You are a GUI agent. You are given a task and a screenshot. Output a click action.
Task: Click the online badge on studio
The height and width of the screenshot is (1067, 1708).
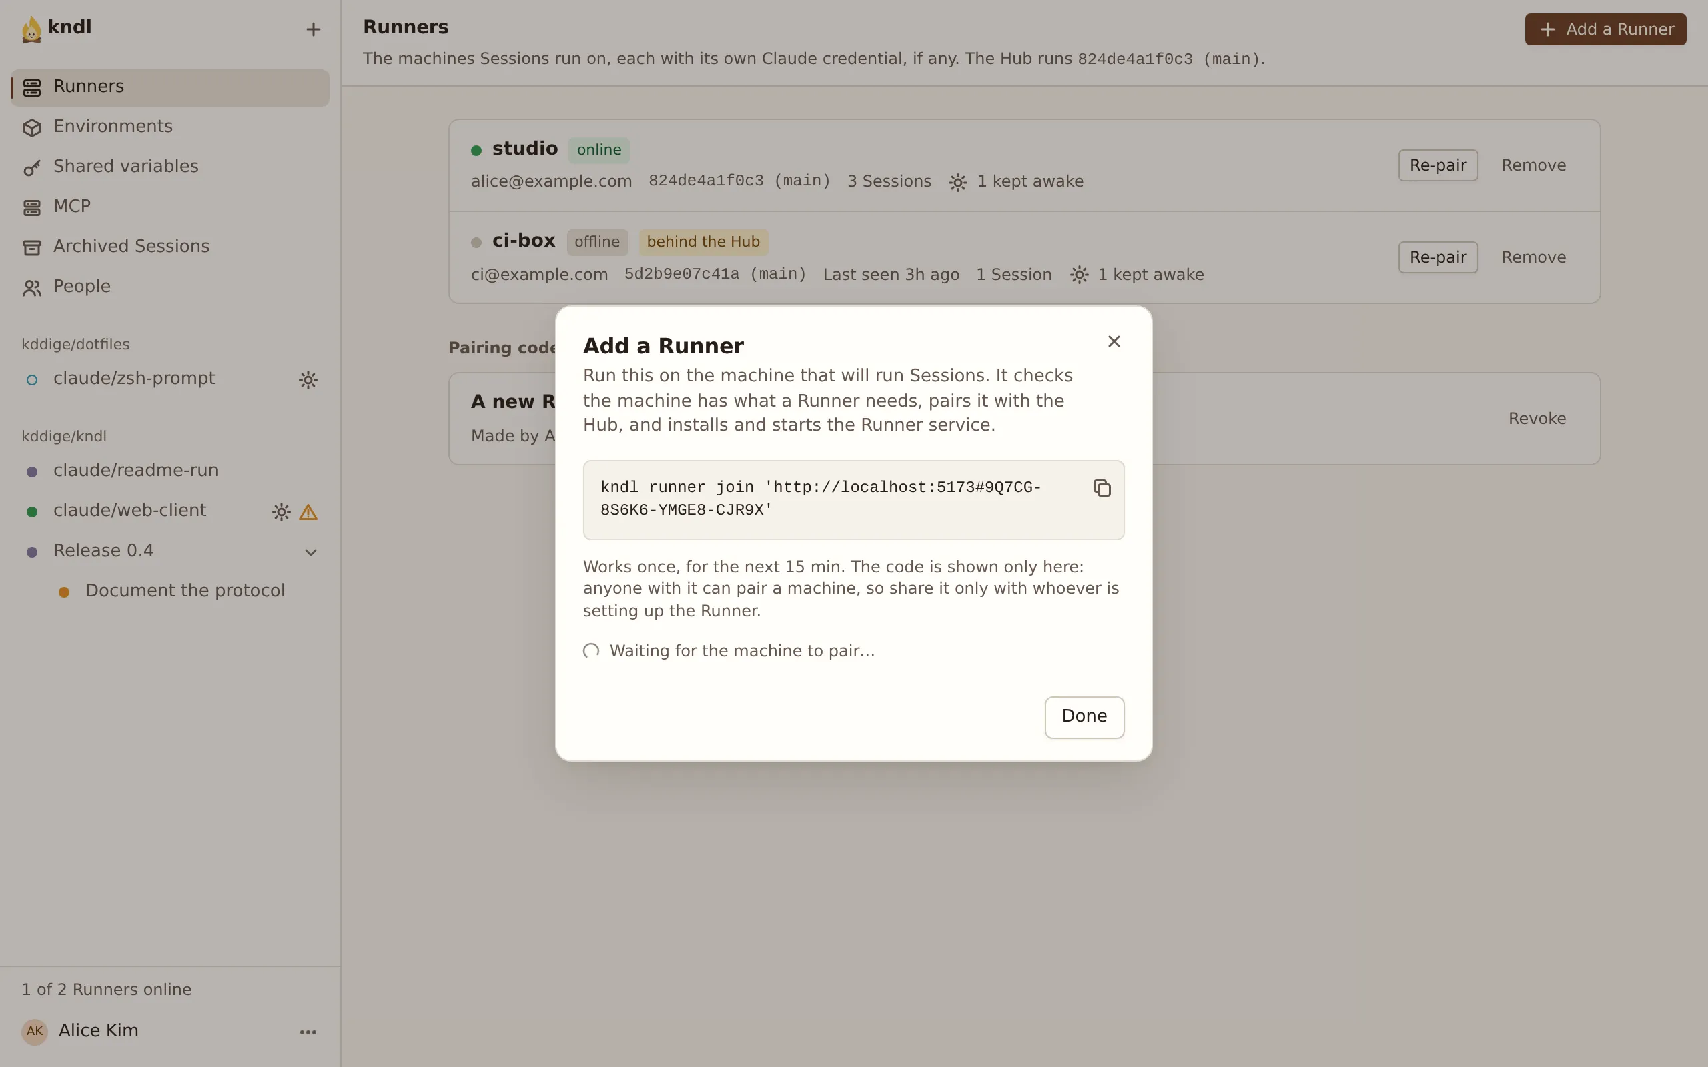(x=598, y=150)
